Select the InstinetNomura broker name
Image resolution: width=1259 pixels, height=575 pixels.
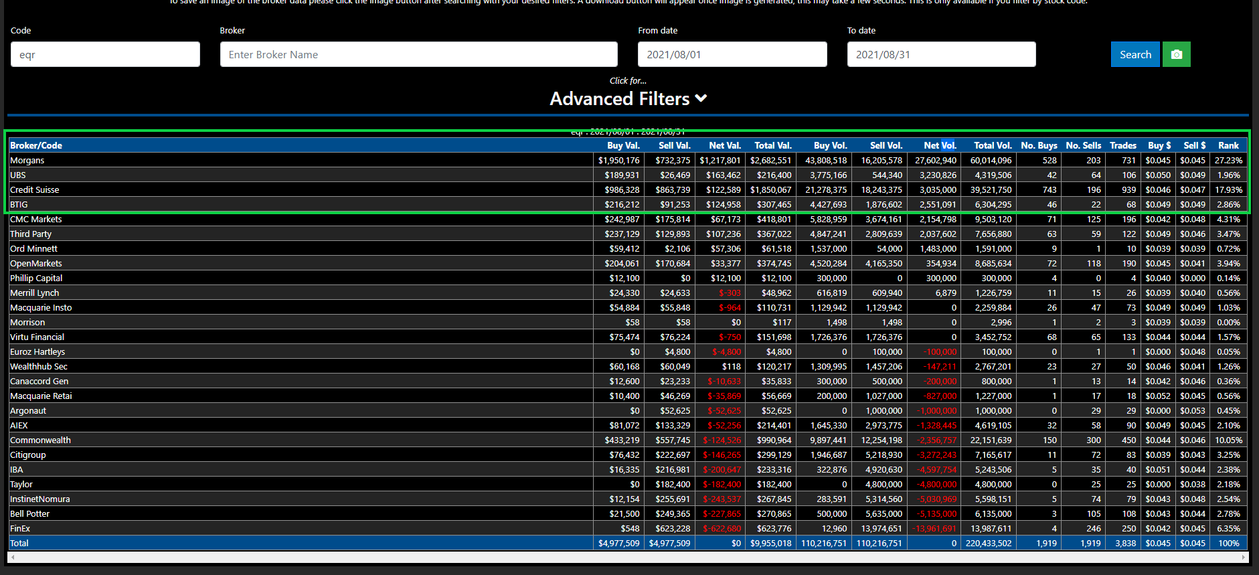(39, 499)
